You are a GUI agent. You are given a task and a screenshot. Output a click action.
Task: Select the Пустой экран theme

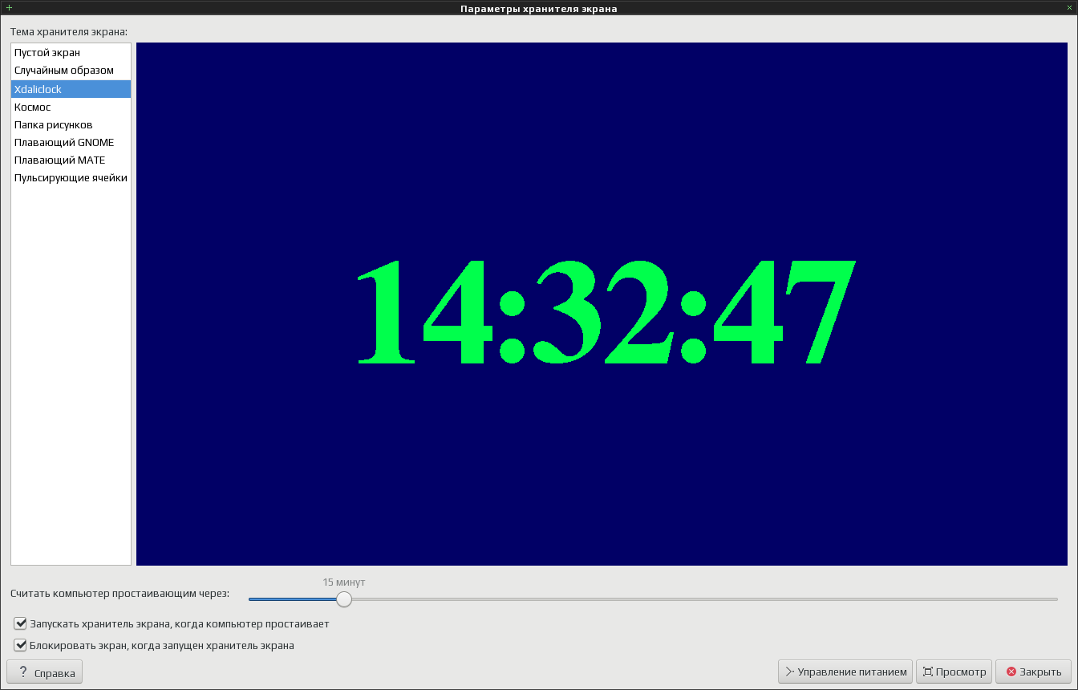71,53
